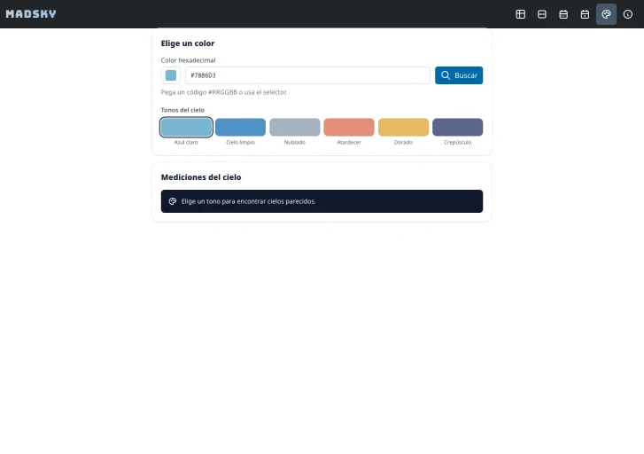Click the 'Elige un color' heading
Screen dimensions: 644x454
pos(188,43)
